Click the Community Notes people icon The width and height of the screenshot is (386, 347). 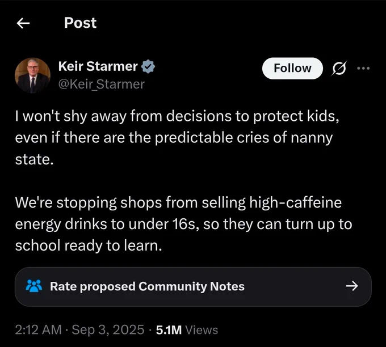(x=34, y=286)
